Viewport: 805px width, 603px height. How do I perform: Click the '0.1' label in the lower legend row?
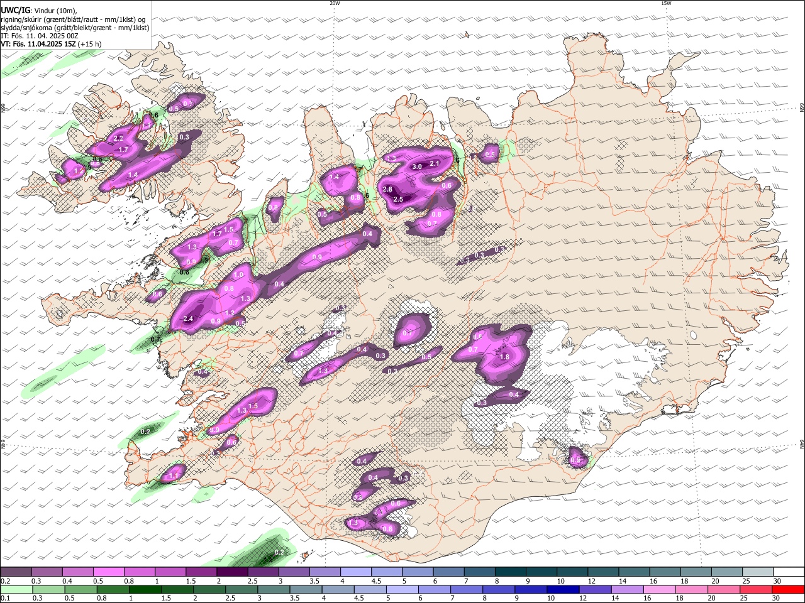click(x=5, y=599)
